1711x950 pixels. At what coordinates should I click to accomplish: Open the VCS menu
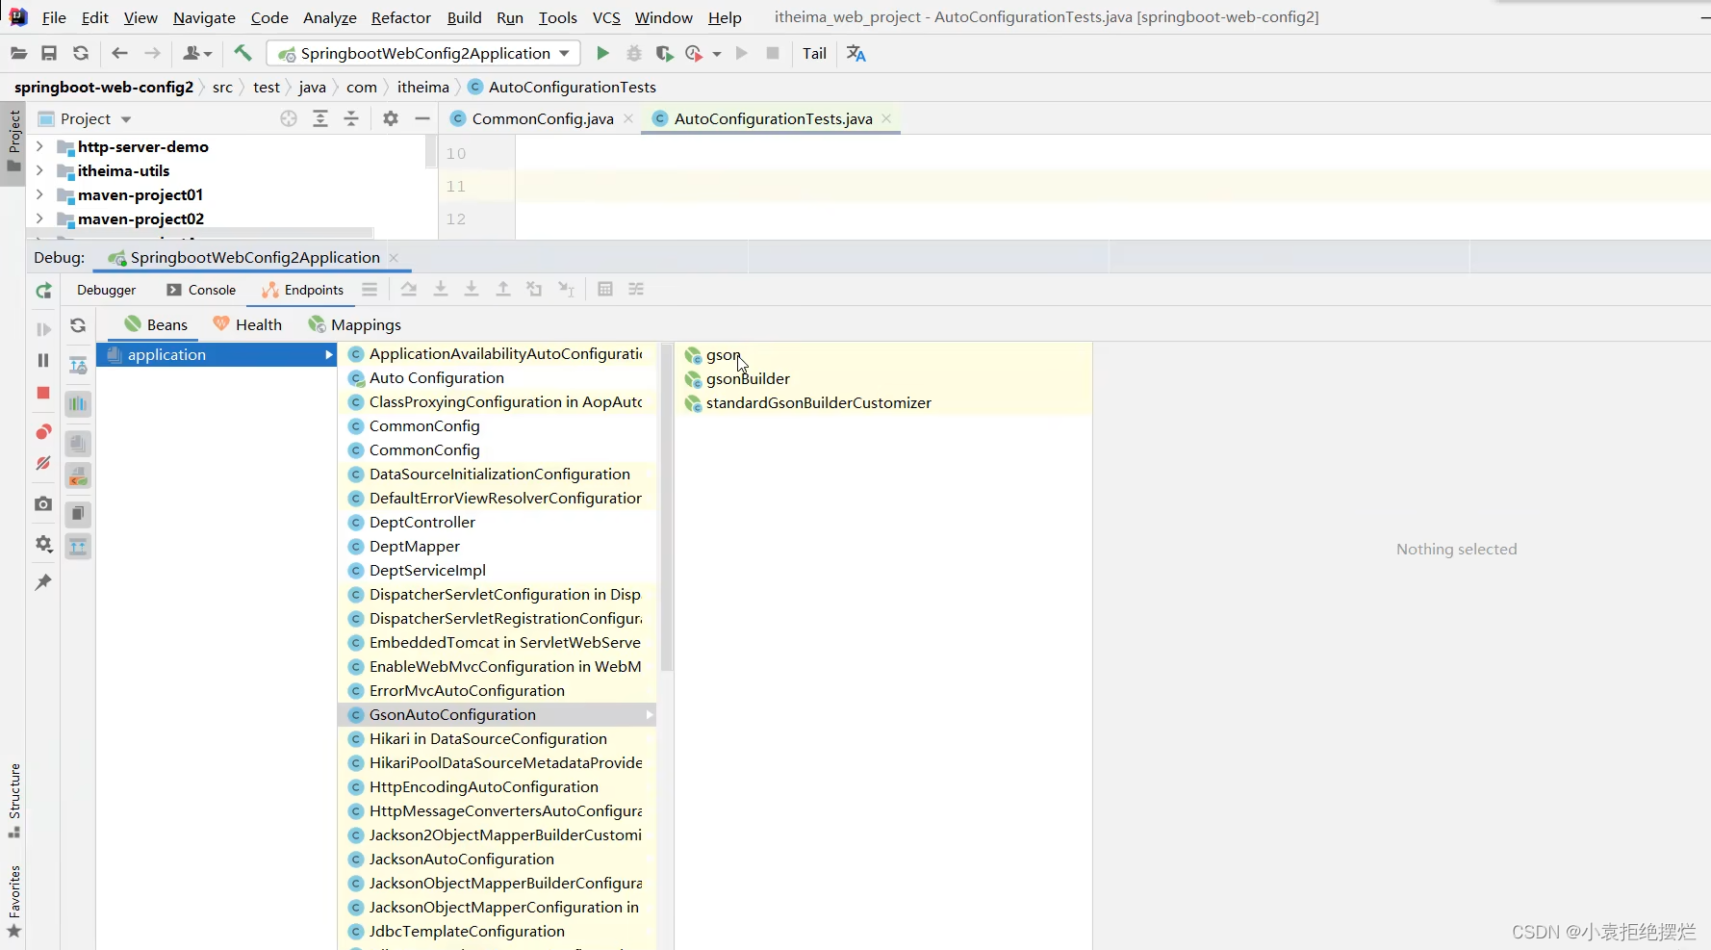(606, 17)
